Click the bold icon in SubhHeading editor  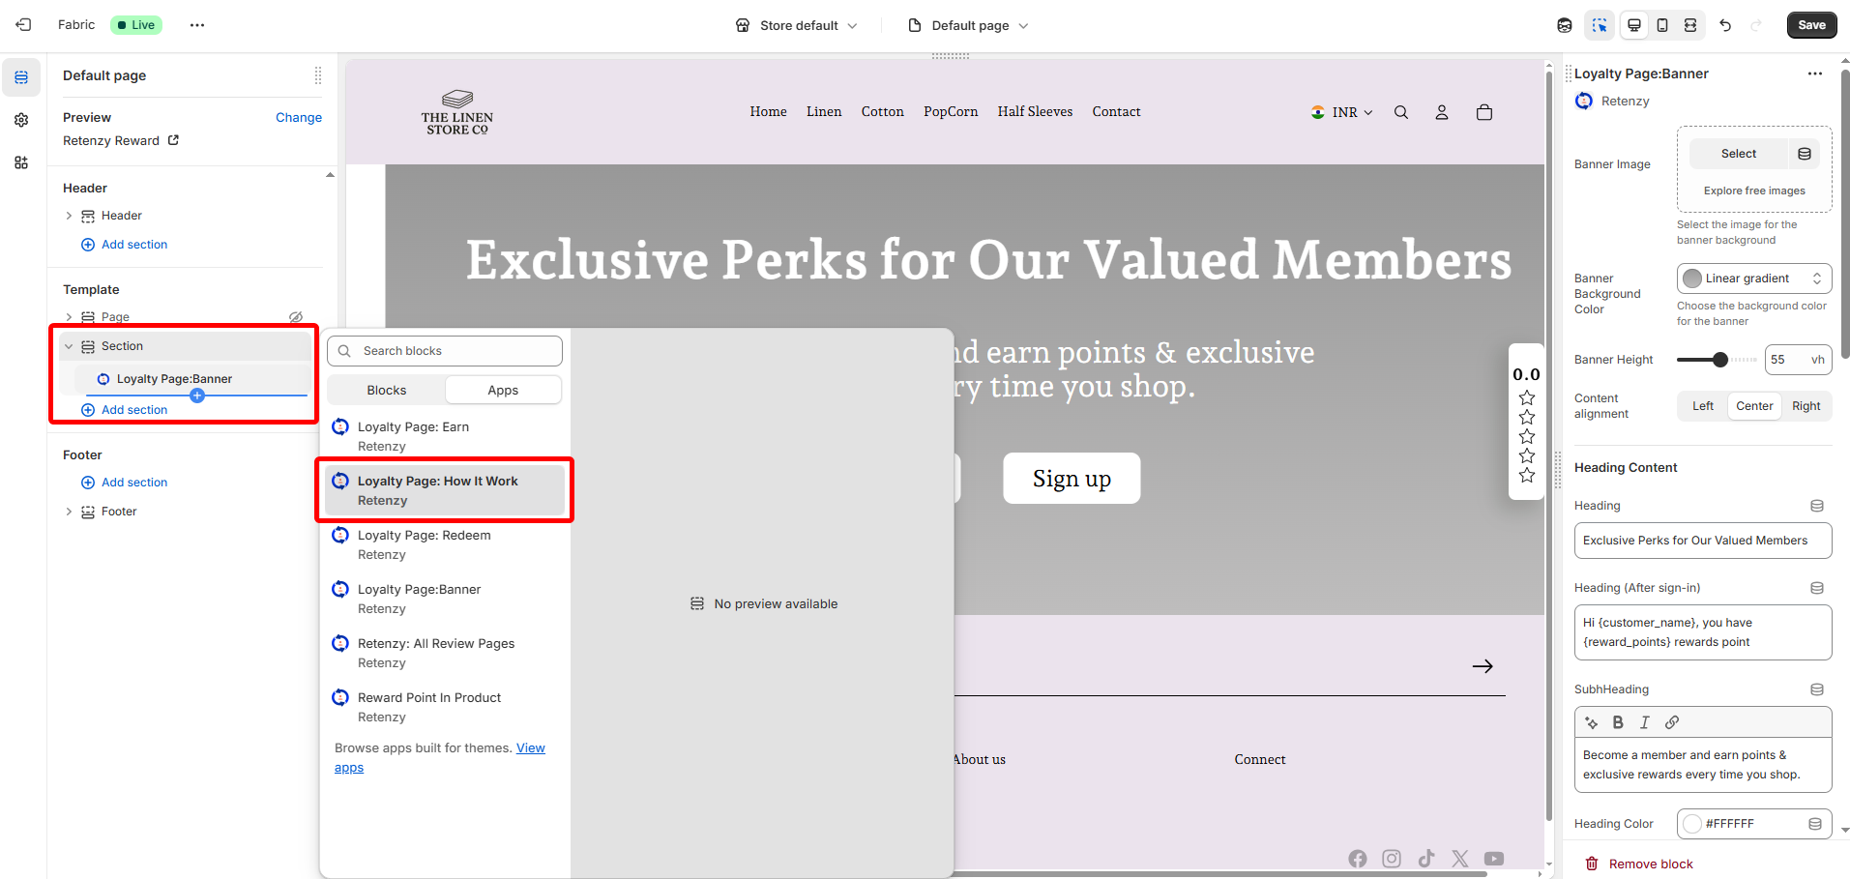point(1618,722)
